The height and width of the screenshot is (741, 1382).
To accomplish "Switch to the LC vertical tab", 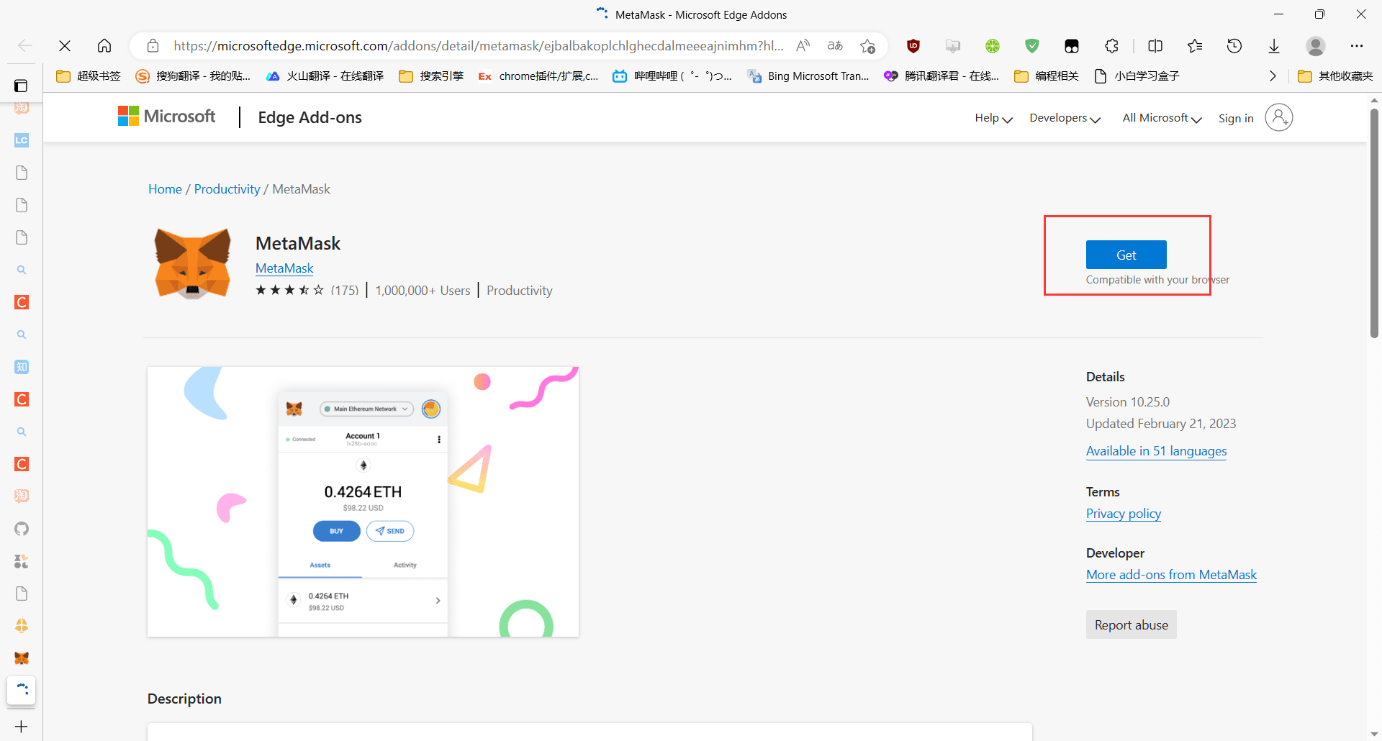I will click(22, 140).
